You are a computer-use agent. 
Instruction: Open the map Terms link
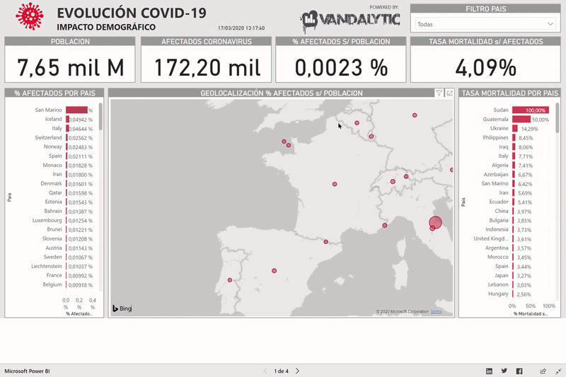[436, 311]
